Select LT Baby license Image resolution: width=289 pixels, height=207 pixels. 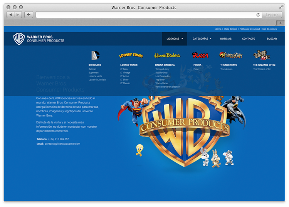[124, 69]
